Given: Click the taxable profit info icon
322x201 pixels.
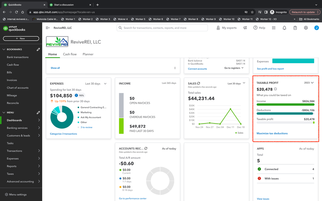Looking at the screenshot, I should click(276, 89).
